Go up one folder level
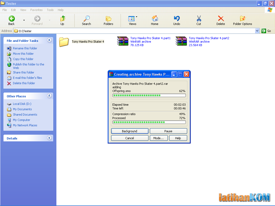This screenshot has height=206, width=275. [62, 20]
